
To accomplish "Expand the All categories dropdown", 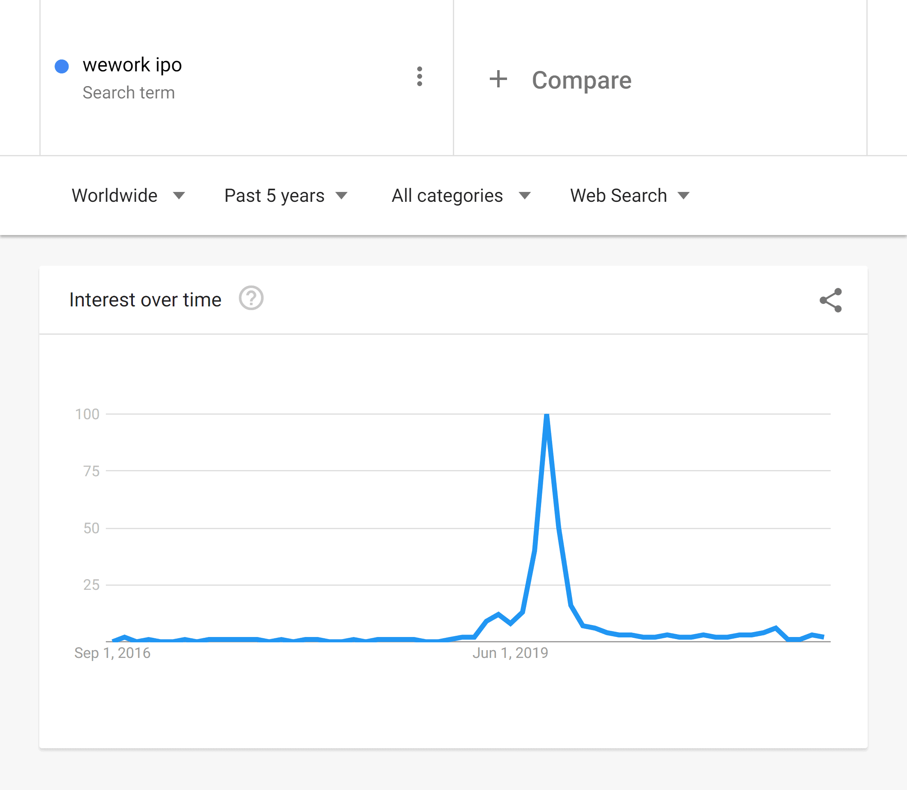I will click(461, 195).
